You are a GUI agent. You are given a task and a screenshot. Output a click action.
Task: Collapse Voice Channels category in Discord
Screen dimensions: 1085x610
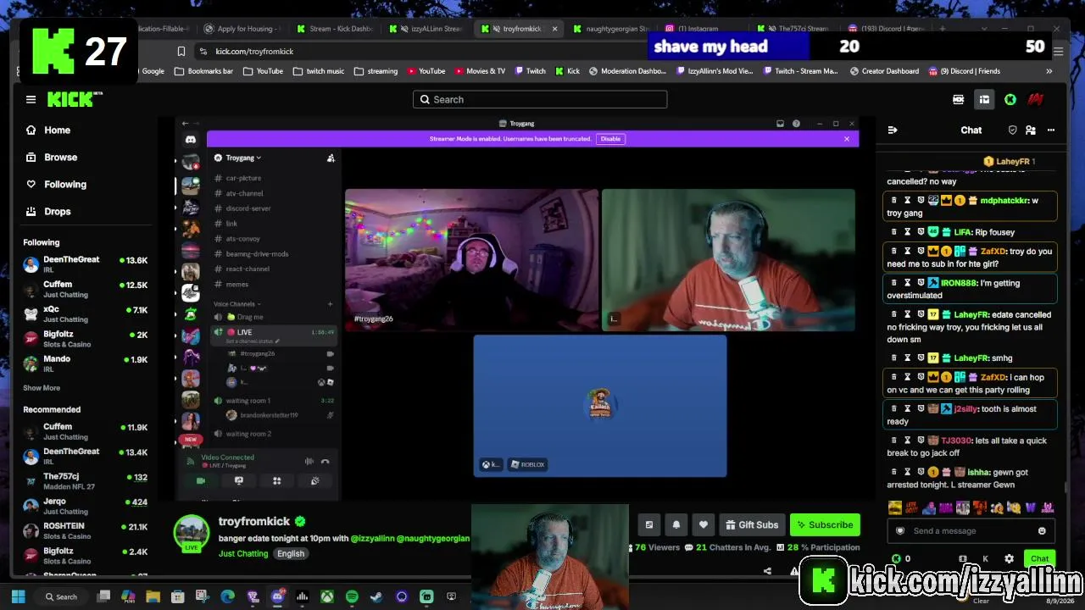237,303
